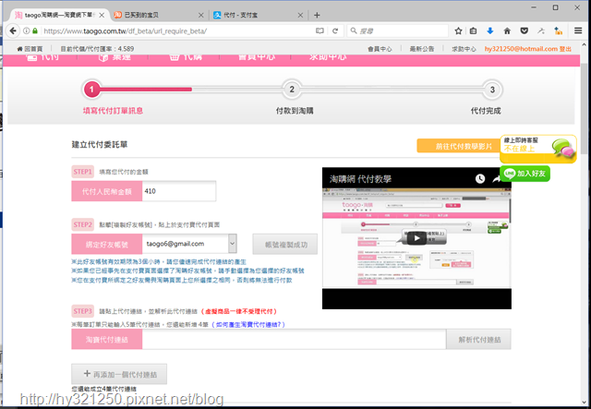Click step 2 circle 付款到淘購
The height and width of the screenshot is (409, 591).
pyautogui.click(x=292, y=90)
